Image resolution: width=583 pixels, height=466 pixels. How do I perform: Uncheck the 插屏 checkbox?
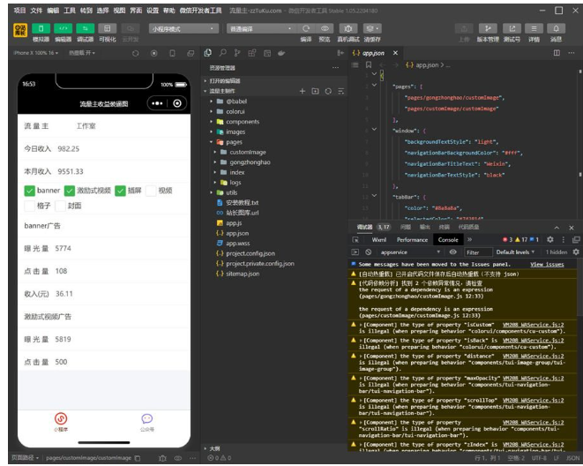120,191
